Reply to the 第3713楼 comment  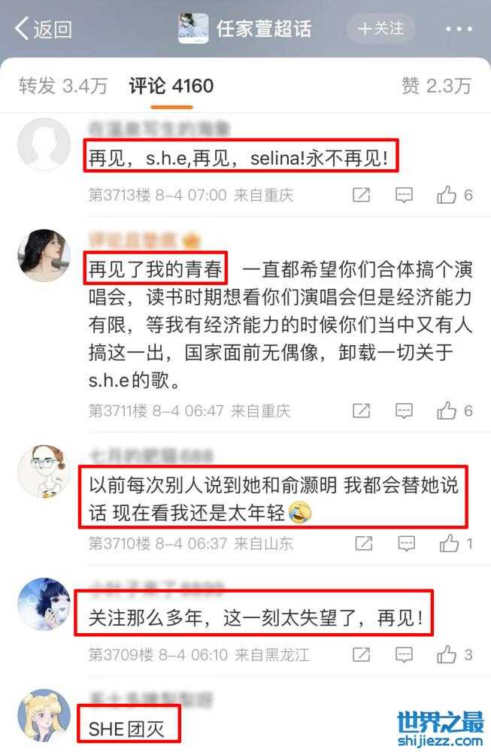tap(404, 195)
